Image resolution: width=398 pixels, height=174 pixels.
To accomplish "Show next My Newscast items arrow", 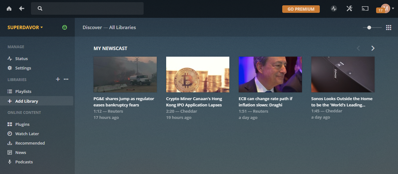I will (x=373, y=48).
